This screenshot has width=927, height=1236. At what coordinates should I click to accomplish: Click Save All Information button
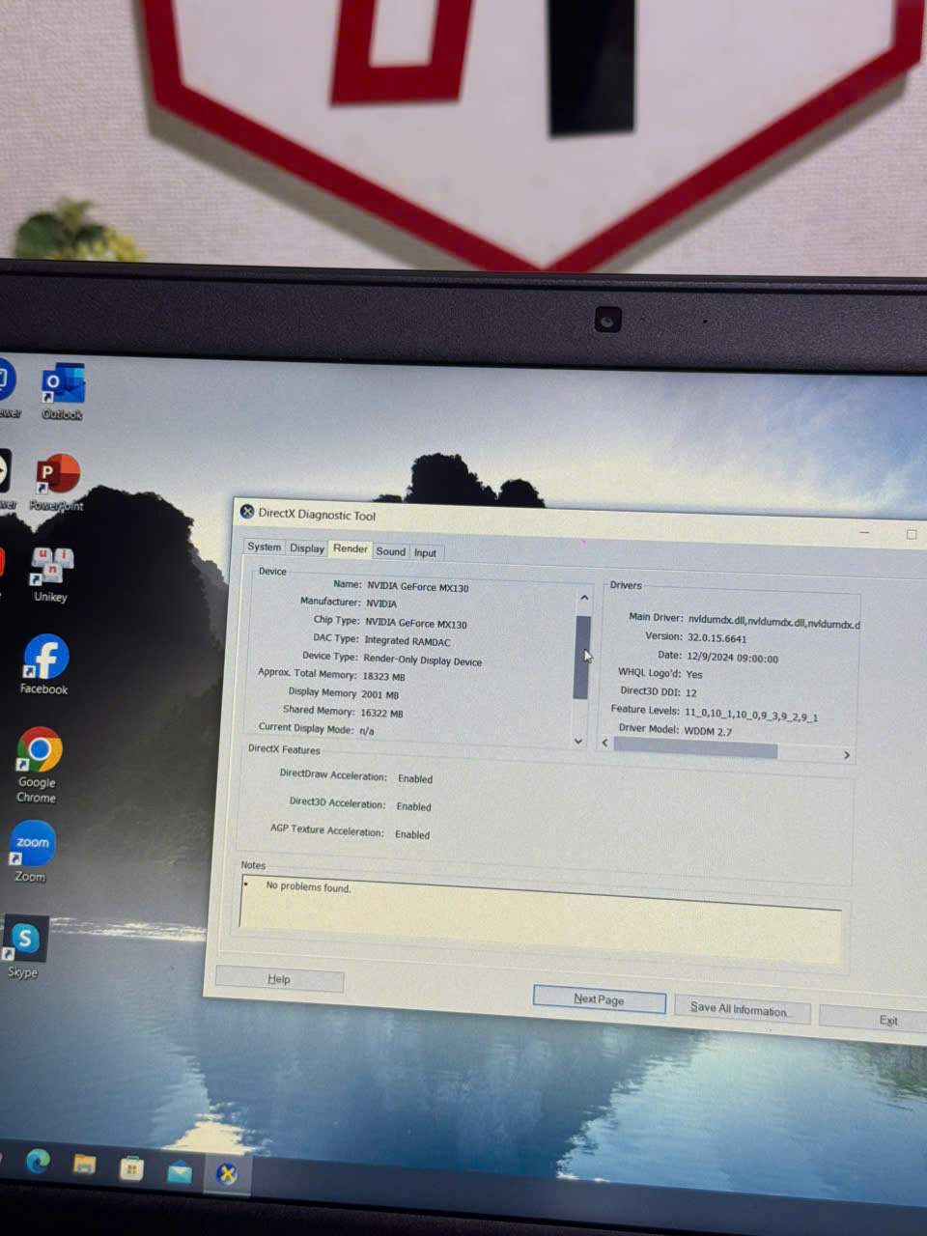pyautogui.click(x=740, y=1009)
